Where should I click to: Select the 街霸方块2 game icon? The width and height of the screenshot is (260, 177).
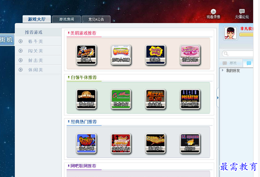(190, 55)
